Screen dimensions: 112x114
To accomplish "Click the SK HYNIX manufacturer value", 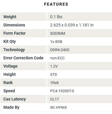I will pos(58,108).
